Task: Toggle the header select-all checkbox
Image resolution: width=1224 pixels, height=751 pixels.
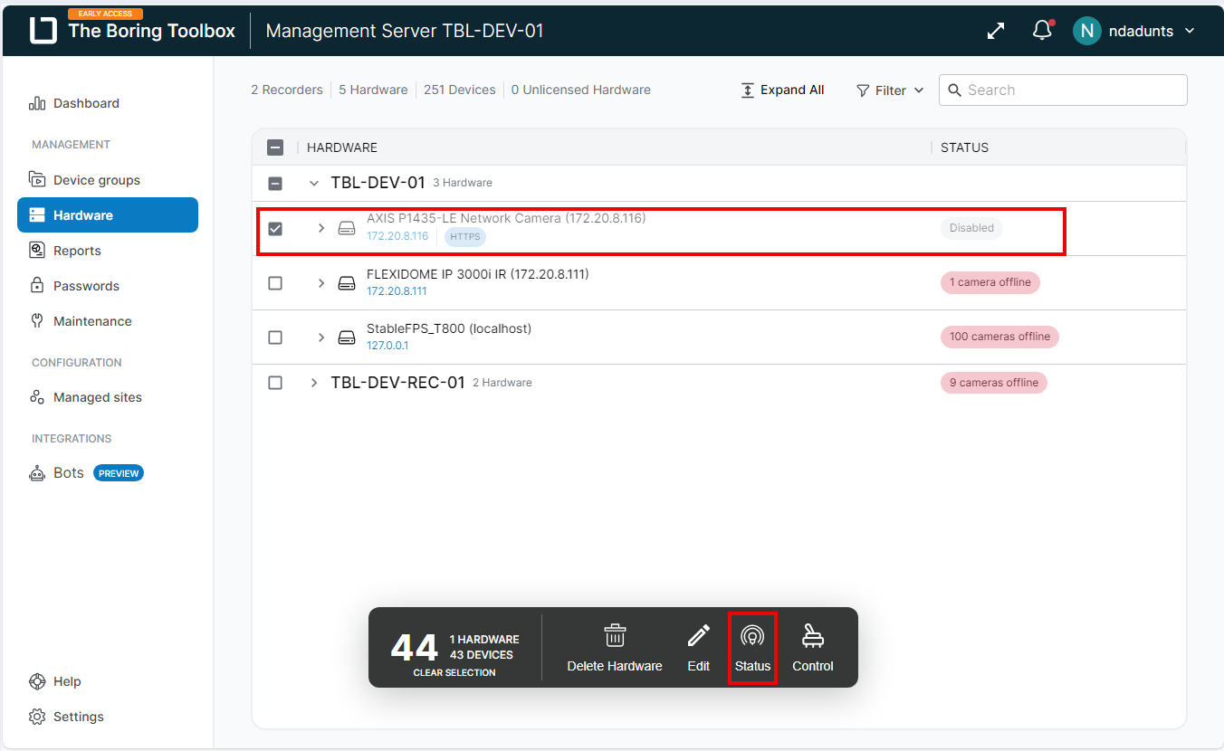Action: point(275,147)
